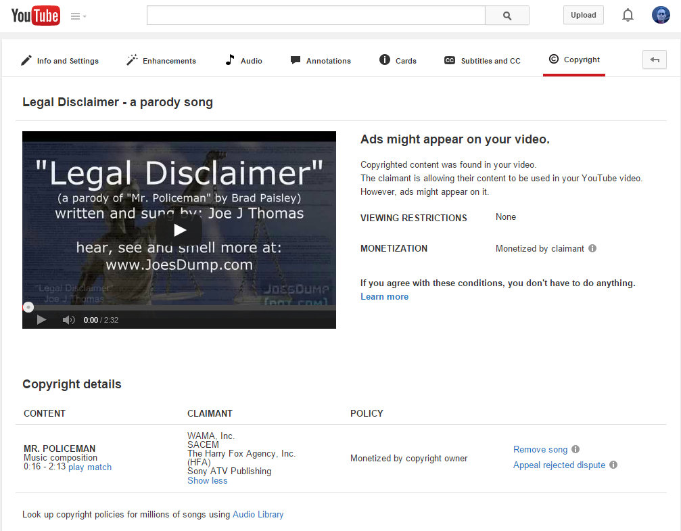This screenshot has height=531, width=681.
Task: Click the large play overlay on video
Action: coord(179,230)
